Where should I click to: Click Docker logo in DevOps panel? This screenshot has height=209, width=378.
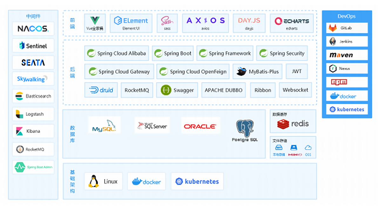coord(343,96)
